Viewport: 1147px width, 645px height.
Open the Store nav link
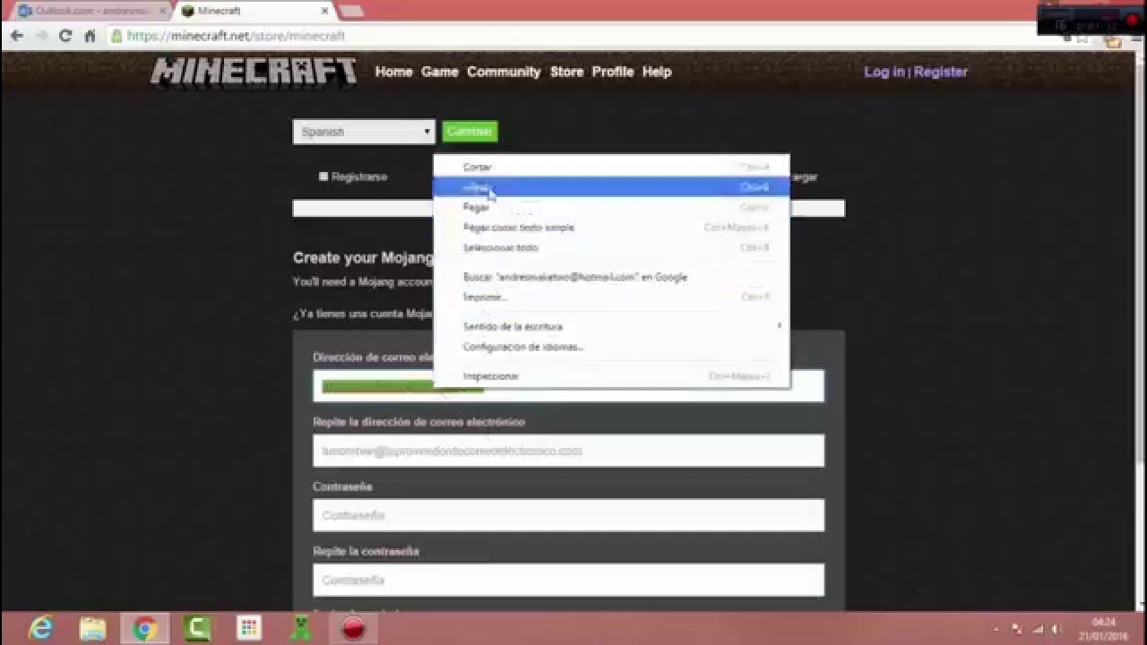(566, 72)
